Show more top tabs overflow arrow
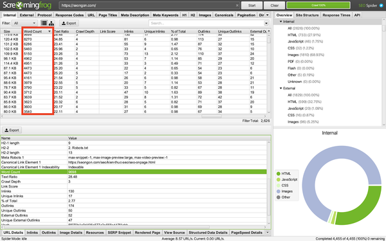This screenshot has width=386, height=241. click(268, 15)
